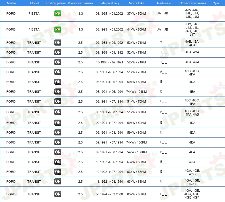This screenshot has width=225, height=202.
Task: Click the 10.1992 -> 06.1994 date cell
Action: click(109, 162)
